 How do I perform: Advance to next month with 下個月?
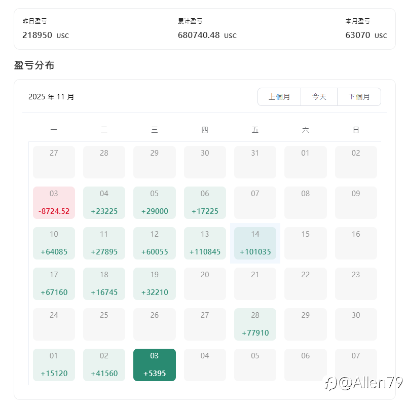click(x=359, y=97)
